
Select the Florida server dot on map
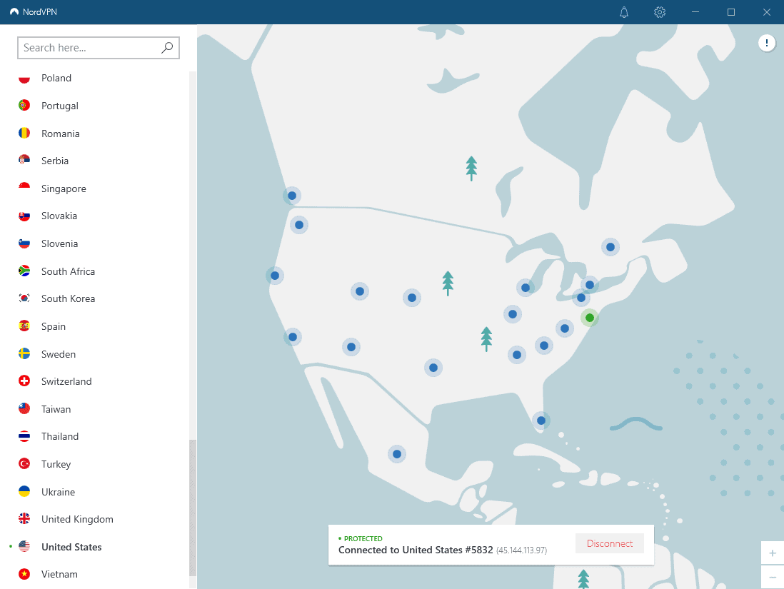541,421
